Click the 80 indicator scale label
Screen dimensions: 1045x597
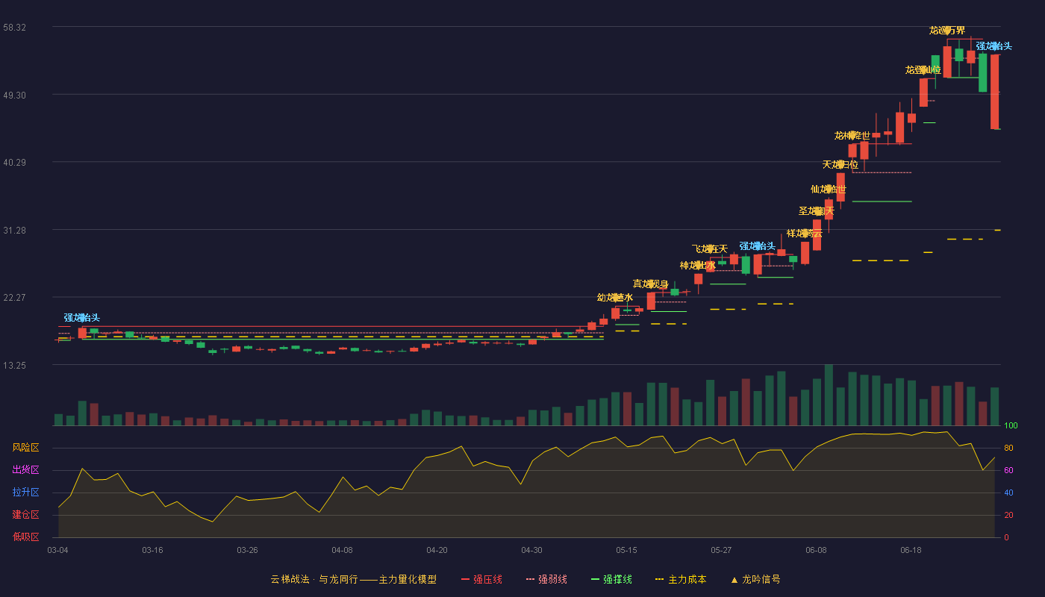(x=1008, y=448)
